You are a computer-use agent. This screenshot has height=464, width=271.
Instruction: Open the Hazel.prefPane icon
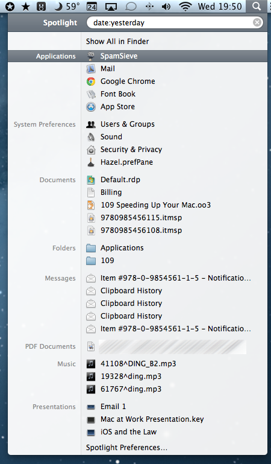(91, 162)
